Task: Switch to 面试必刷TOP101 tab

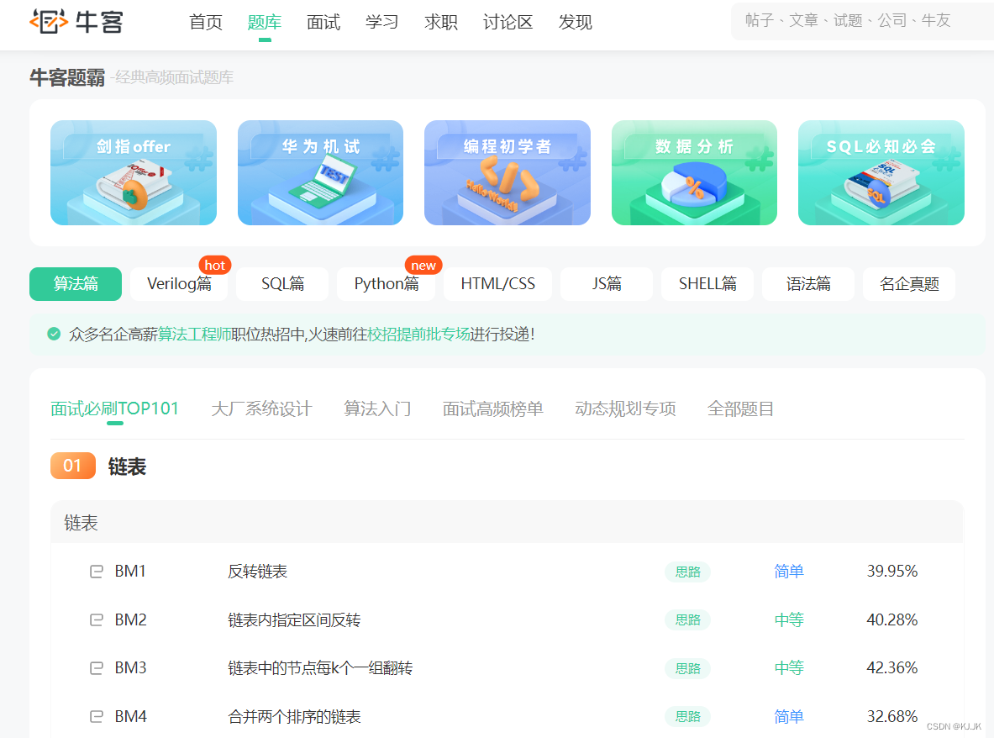Action: (x=115, y=409)
